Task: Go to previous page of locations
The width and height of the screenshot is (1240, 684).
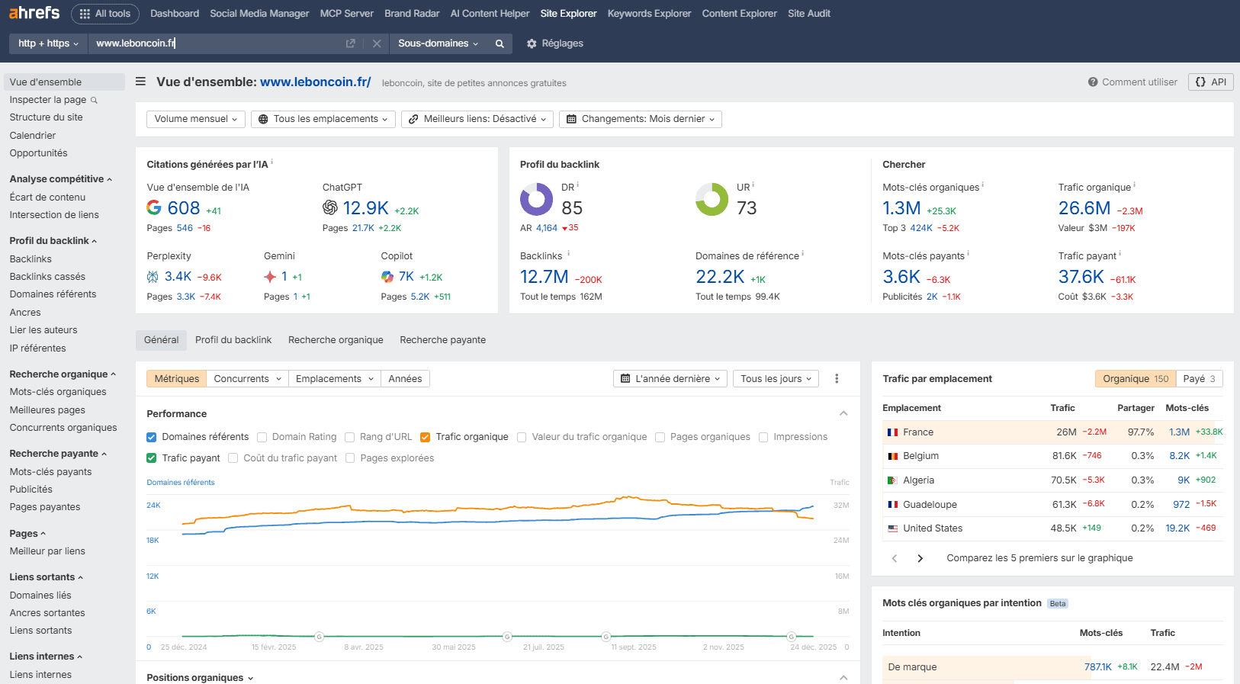Action: tap(895, 558)
